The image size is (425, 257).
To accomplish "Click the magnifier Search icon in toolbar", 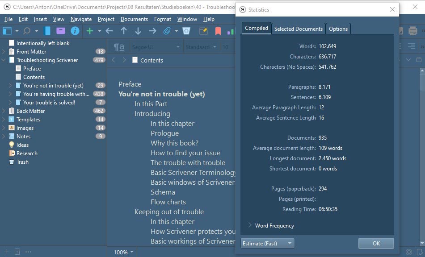I will [x=26, y=31].
